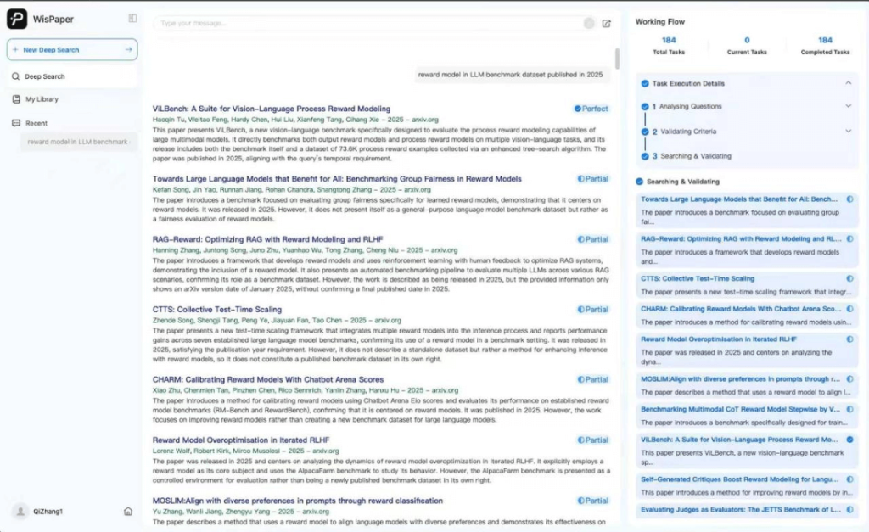
Task: Expand the Validating Criteria step
Action: (x=848, y=132)
